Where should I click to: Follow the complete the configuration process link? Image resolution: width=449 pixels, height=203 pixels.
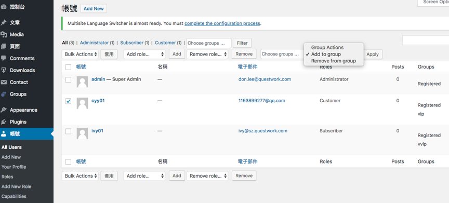(x=222, y=23)
